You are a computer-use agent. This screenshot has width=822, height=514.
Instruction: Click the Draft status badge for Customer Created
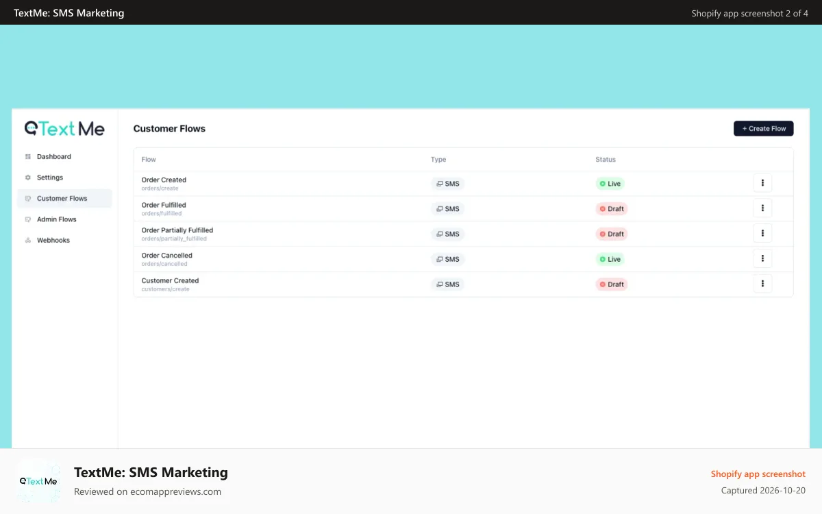point(612,284)
